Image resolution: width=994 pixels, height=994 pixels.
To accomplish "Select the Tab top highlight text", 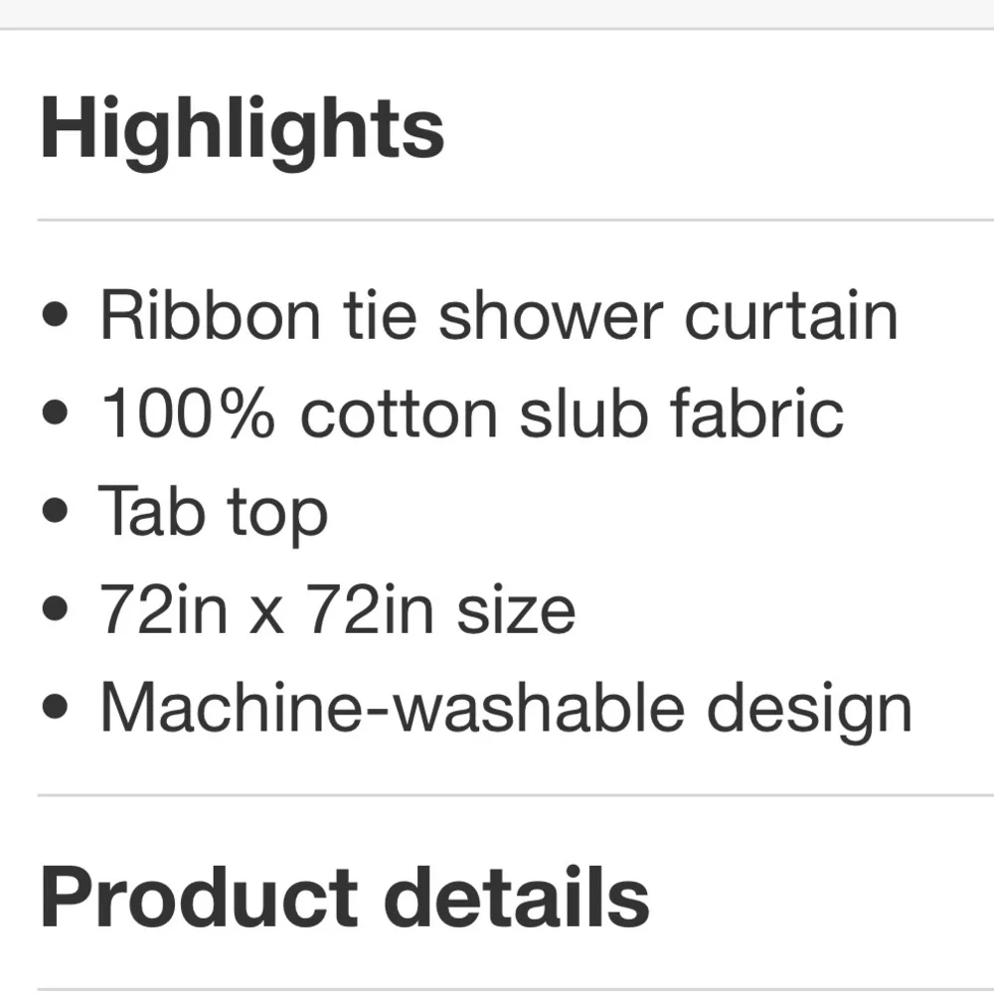I will [213, 514].
